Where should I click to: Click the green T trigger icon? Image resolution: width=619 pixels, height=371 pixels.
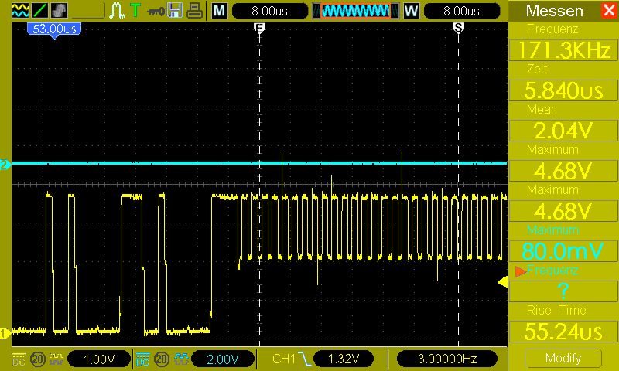click(135, 10)
